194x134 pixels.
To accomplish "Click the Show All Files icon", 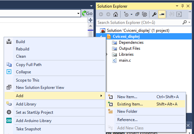I will tap(145, 14).
